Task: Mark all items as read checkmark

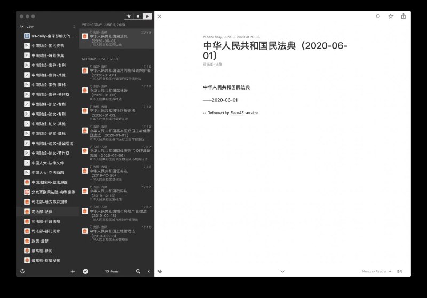Action: [85, 271]
